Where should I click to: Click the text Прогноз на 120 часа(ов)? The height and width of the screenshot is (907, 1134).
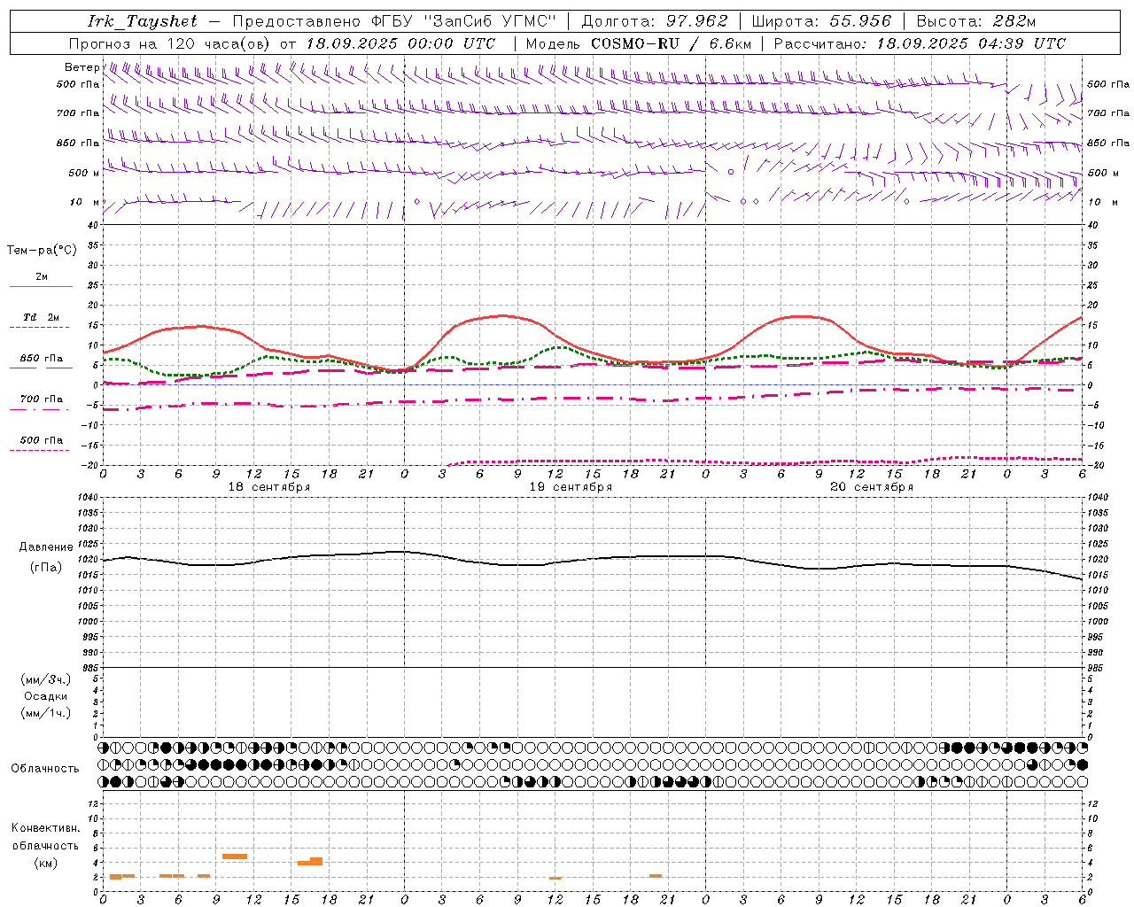tap(170, 43)
